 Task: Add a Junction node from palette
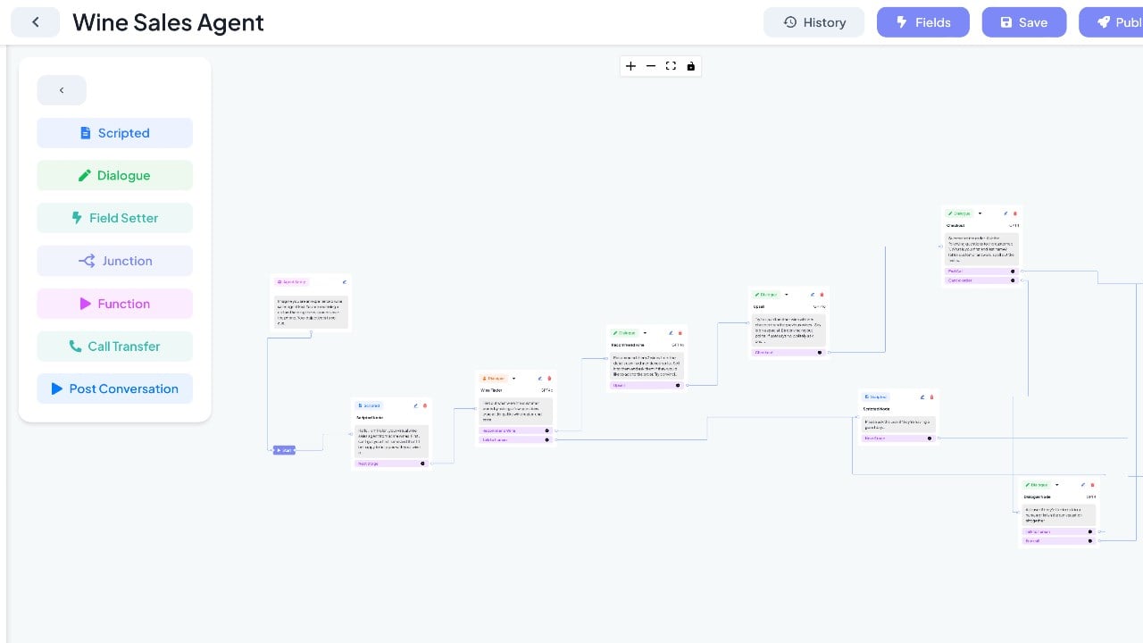[x=114, y=261]
